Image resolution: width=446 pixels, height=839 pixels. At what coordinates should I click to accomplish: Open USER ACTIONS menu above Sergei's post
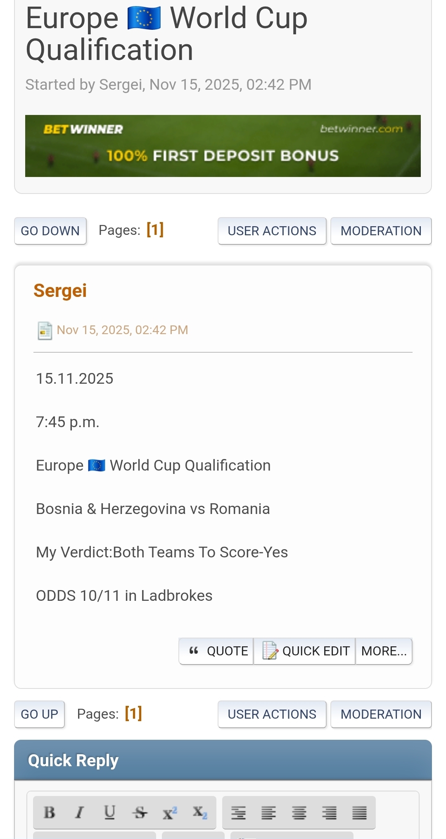(272, 231)
